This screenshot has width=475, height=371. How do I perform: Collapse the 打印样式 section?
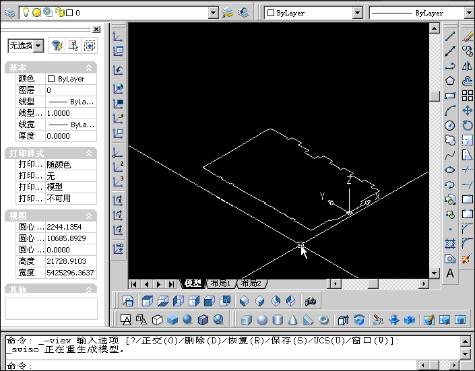coord(89,154)
